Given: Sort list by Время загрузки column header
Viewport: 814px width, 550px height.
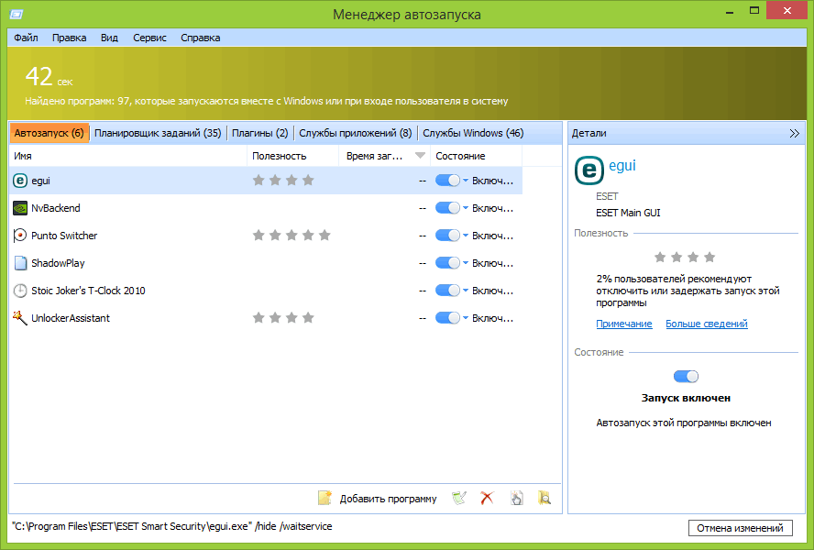Looking at the screenshot, I should [375, 156].
